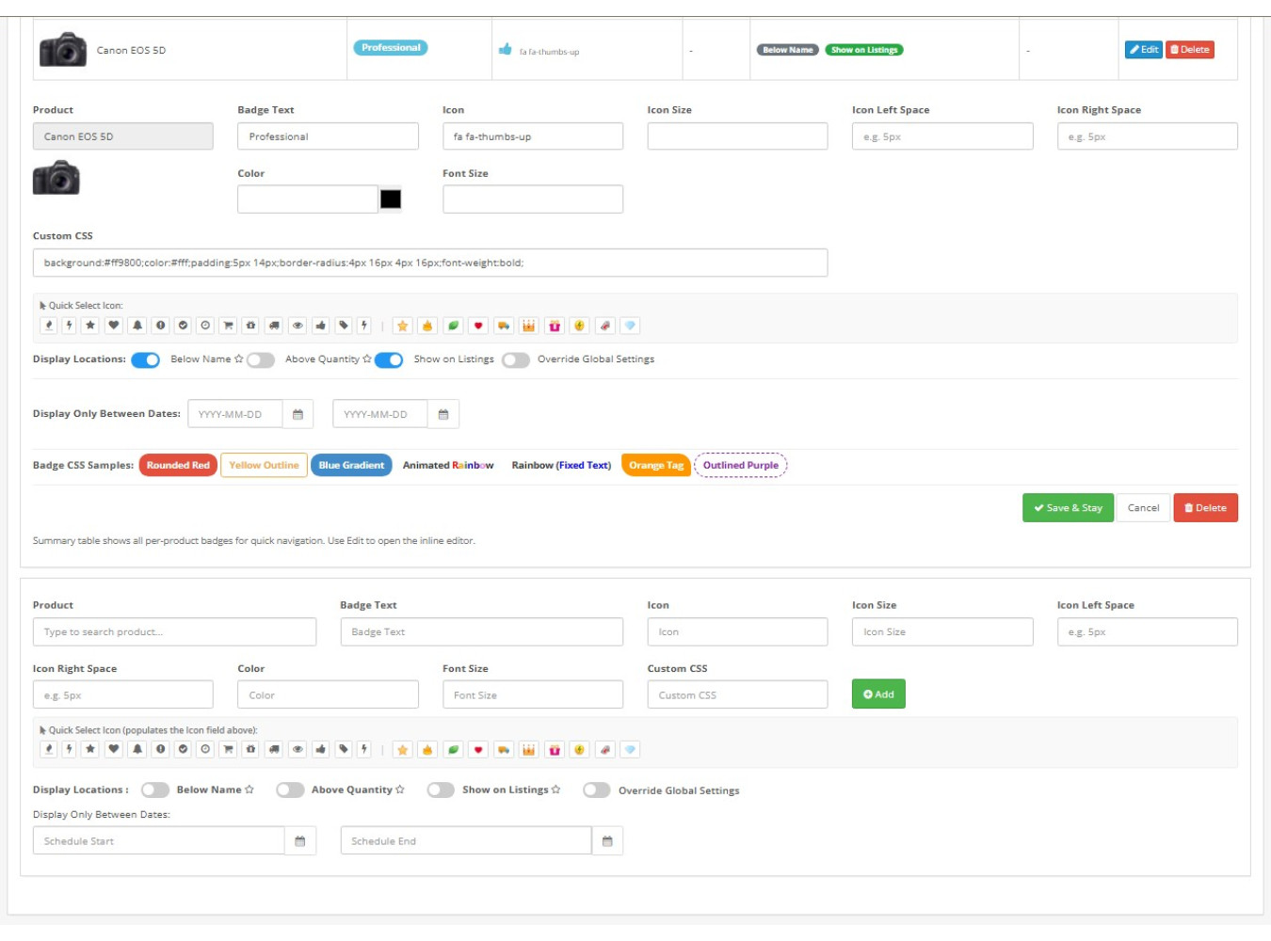Select the blue diamond icon in the new badge form
The height and width of the screenshot is (941, 1271).
(630, 750)
